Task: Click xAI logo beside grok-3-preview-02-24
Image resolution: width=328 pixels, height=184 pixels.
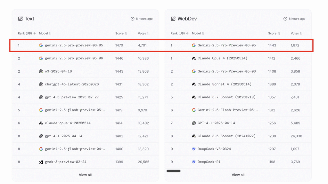Action: click(41, 162)
